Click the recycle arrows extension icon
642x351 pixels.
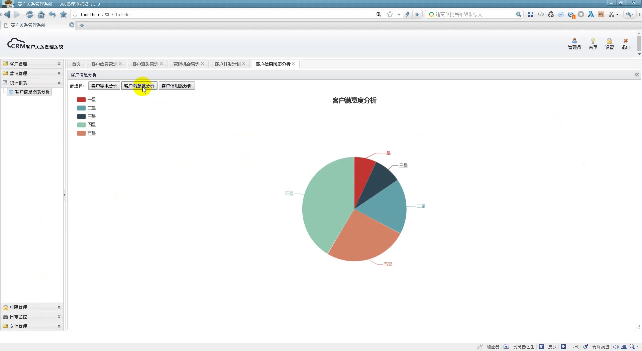coord(551,14)
